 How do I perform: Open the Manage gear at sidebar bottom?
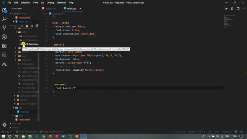4,125
